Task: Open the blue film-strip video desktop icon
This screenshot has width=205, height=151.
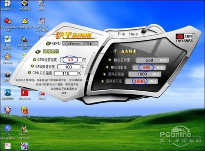Action: pos(8,93)
